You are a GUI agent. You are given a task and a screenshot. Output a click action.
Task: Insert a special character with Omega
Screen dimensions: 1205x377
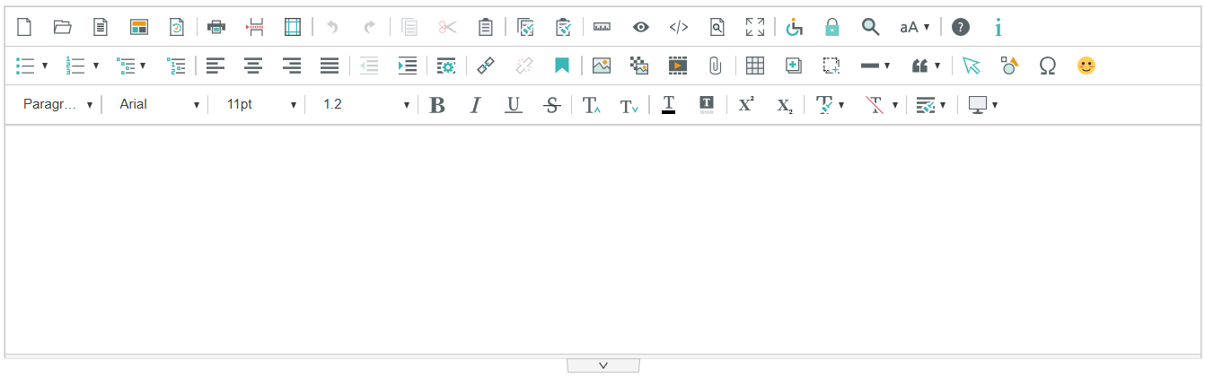click(1047, 66)
